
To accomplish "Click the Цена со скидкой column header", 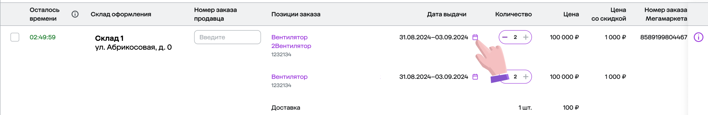I will [608, 14].
